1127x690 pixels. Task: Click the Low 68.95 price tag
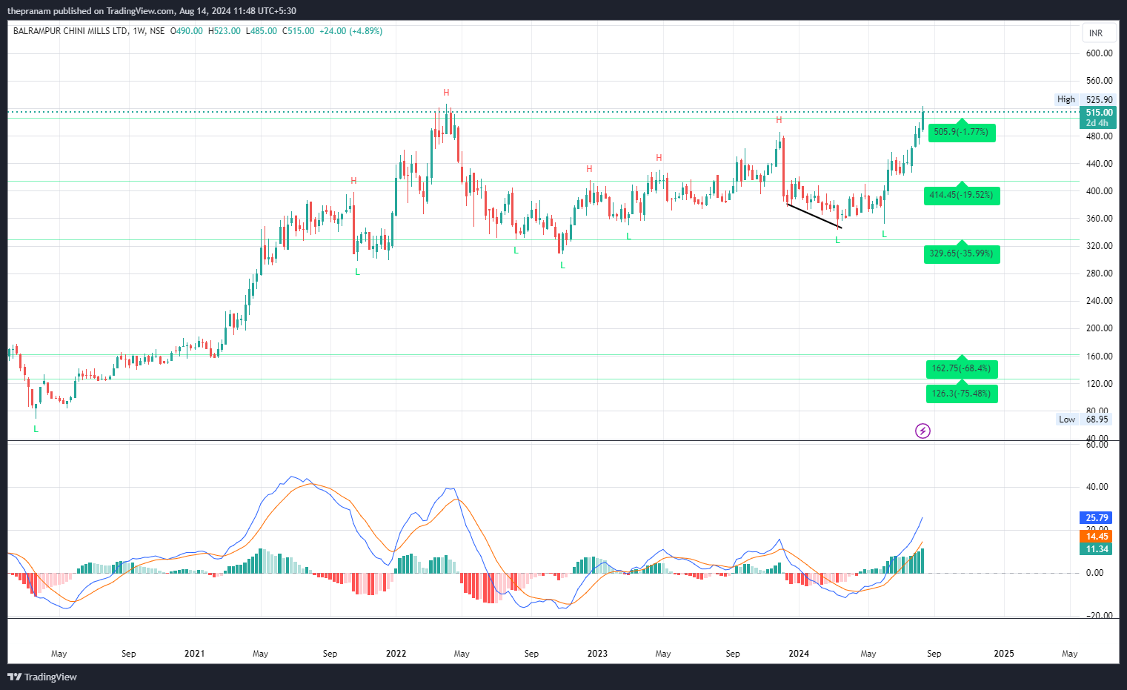tap(1085, 419)
